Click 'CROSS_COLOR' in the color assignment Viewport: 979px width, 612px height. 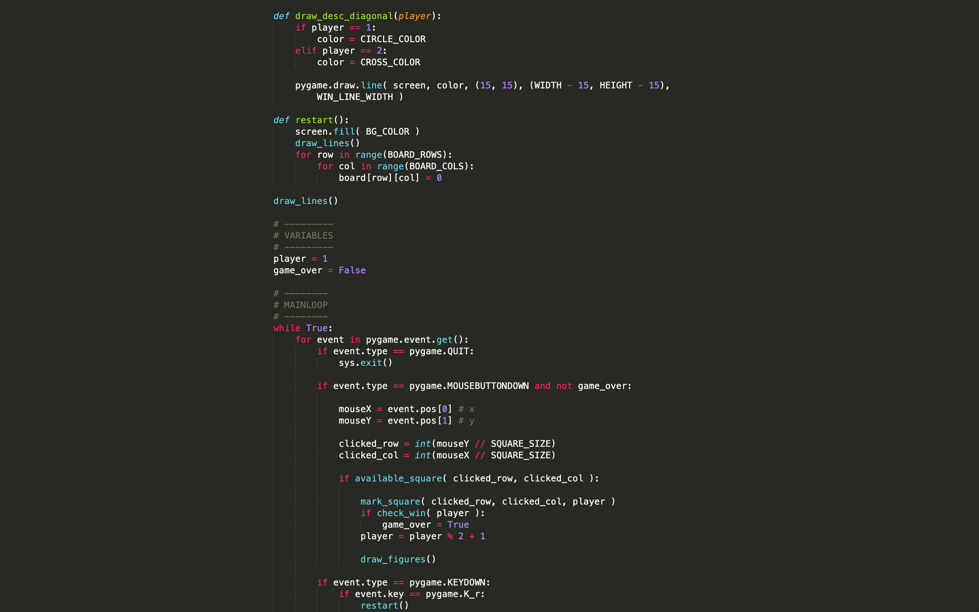390,62
